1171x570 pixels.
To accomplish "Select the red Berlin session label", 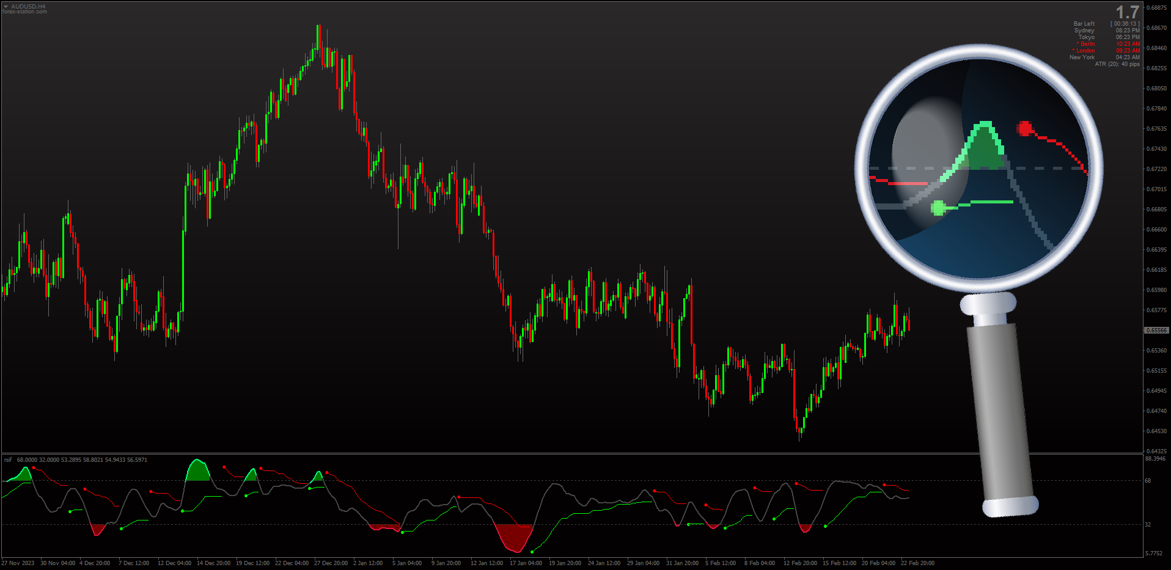I will (x=1086, y=44).
